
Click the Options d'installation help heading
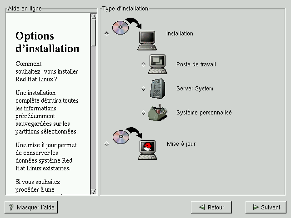pos(47,42)
